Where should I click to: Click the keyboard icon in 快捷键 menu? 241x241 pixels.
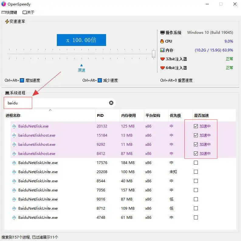(4, 12)
